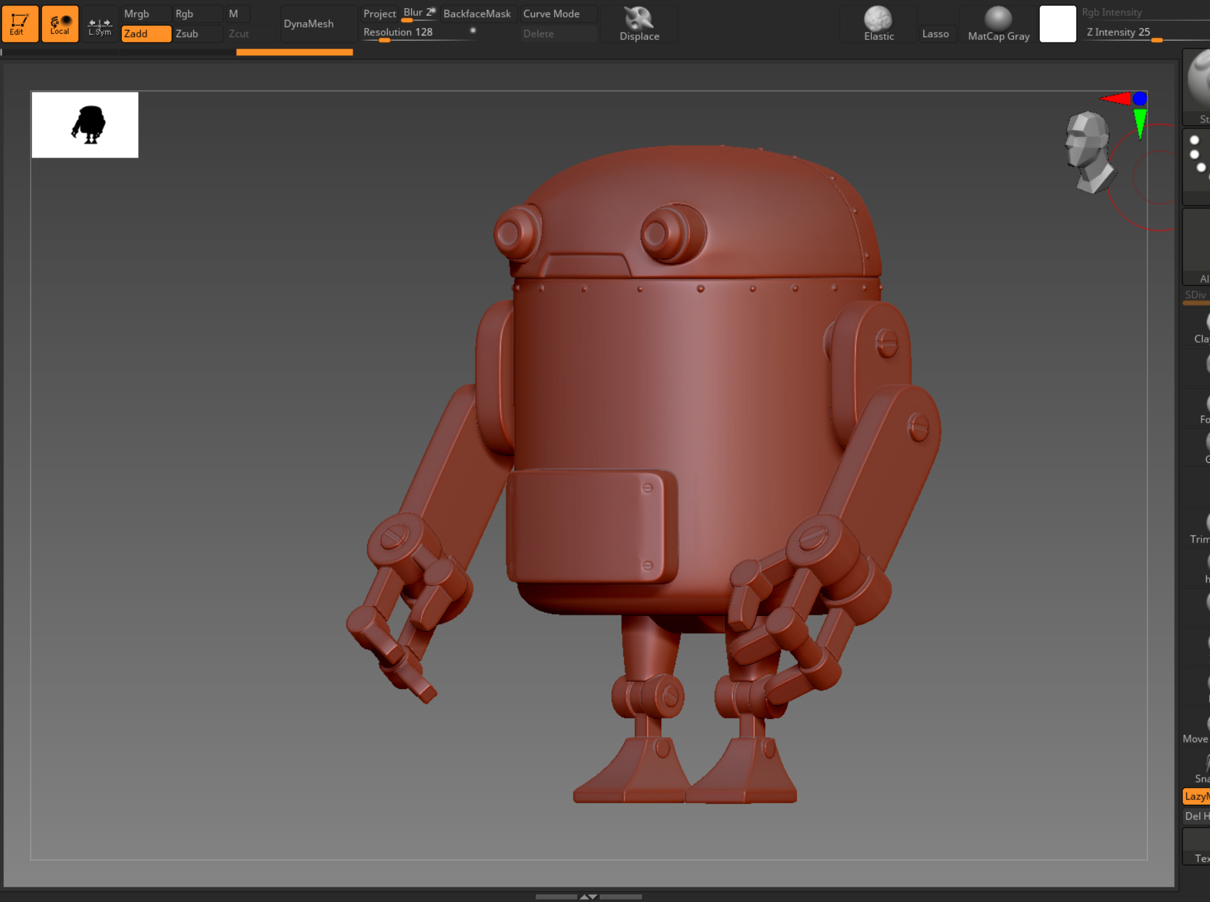
Task: Click the bottom panel divider arrows
Action: pyautogui.click(x=589, y=897)
